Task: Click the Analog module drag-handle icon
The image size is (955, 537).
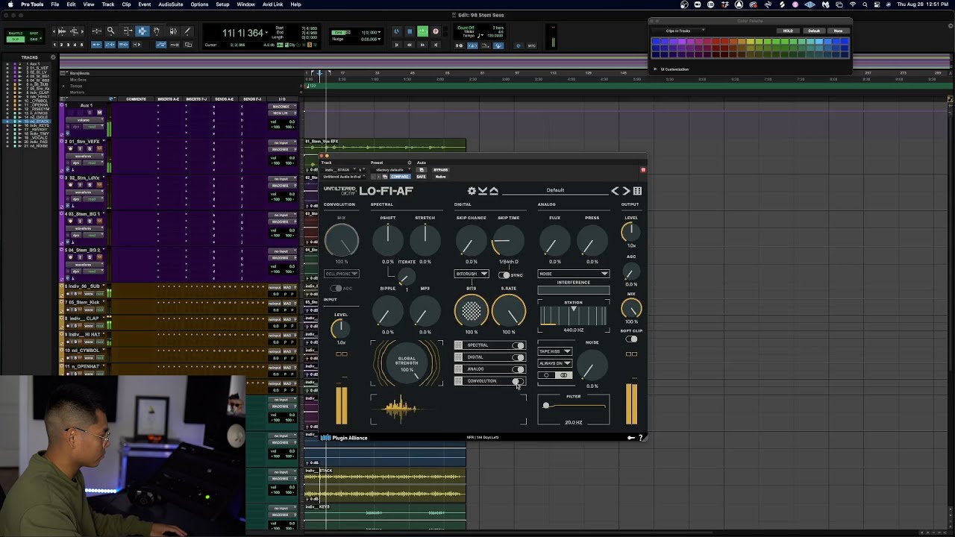Action: (458, 369)
